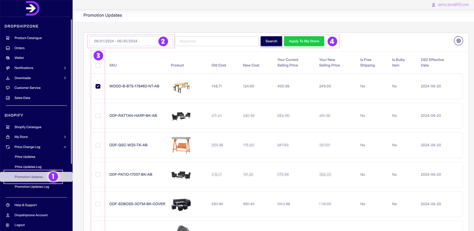This screenshot has width=474, height=231.
Task: Click the sidebar vertical scrollbar
Action: tap(71, 92)
